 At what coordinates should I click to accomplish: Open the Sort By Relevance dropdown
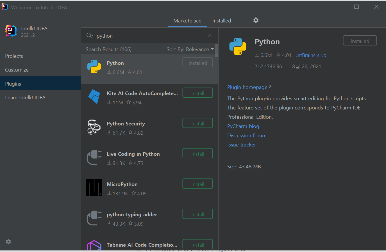[190, 49]
